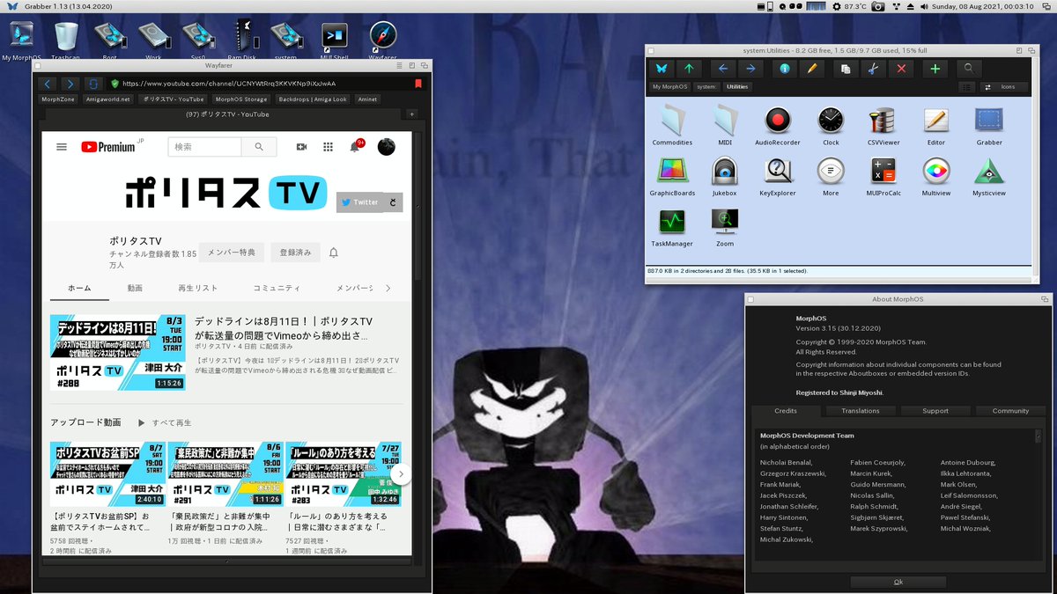Screen dimensions: 1057x594
Task: Open the YouTube hamburger menu
Action: coord(62,147)
